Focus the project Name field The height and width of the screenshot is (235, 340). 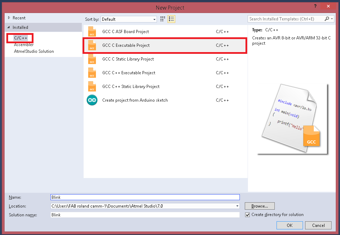pyautogui.click(x=145, y=197)
